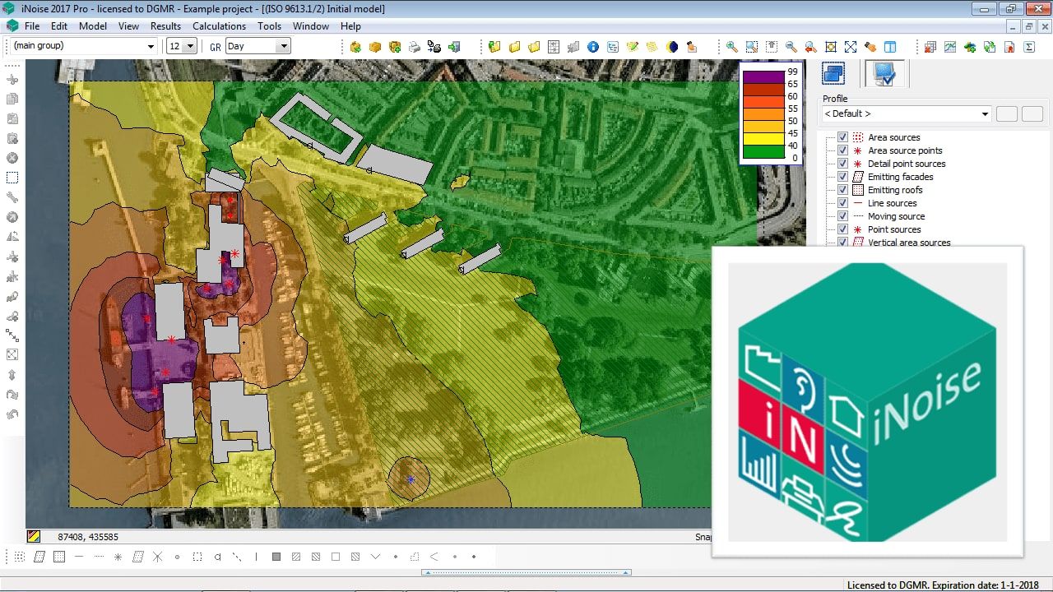This screenshot has height=592, width=1053.
Task: Click the coordinates readout 87408, 435585
Action: coord(88,537)
